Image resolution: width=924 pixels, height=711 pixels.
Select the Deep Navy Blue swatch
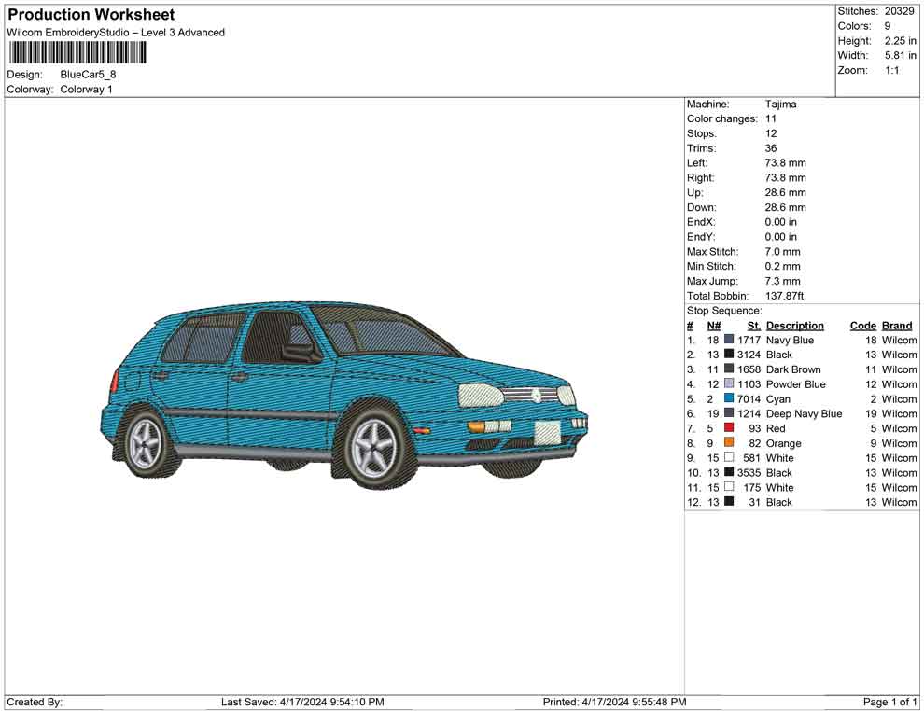coord(729,413)
